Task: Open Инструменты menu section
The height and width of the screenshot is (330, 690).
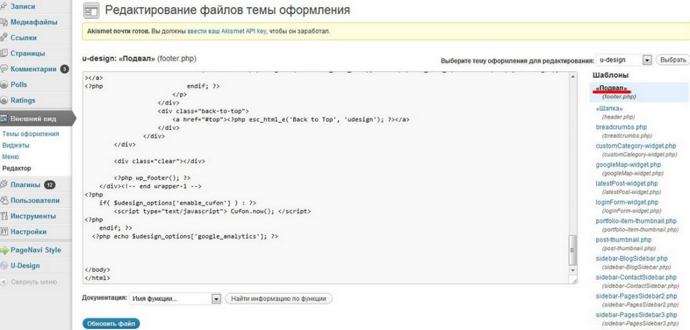Action: click(x=33, y=216)
